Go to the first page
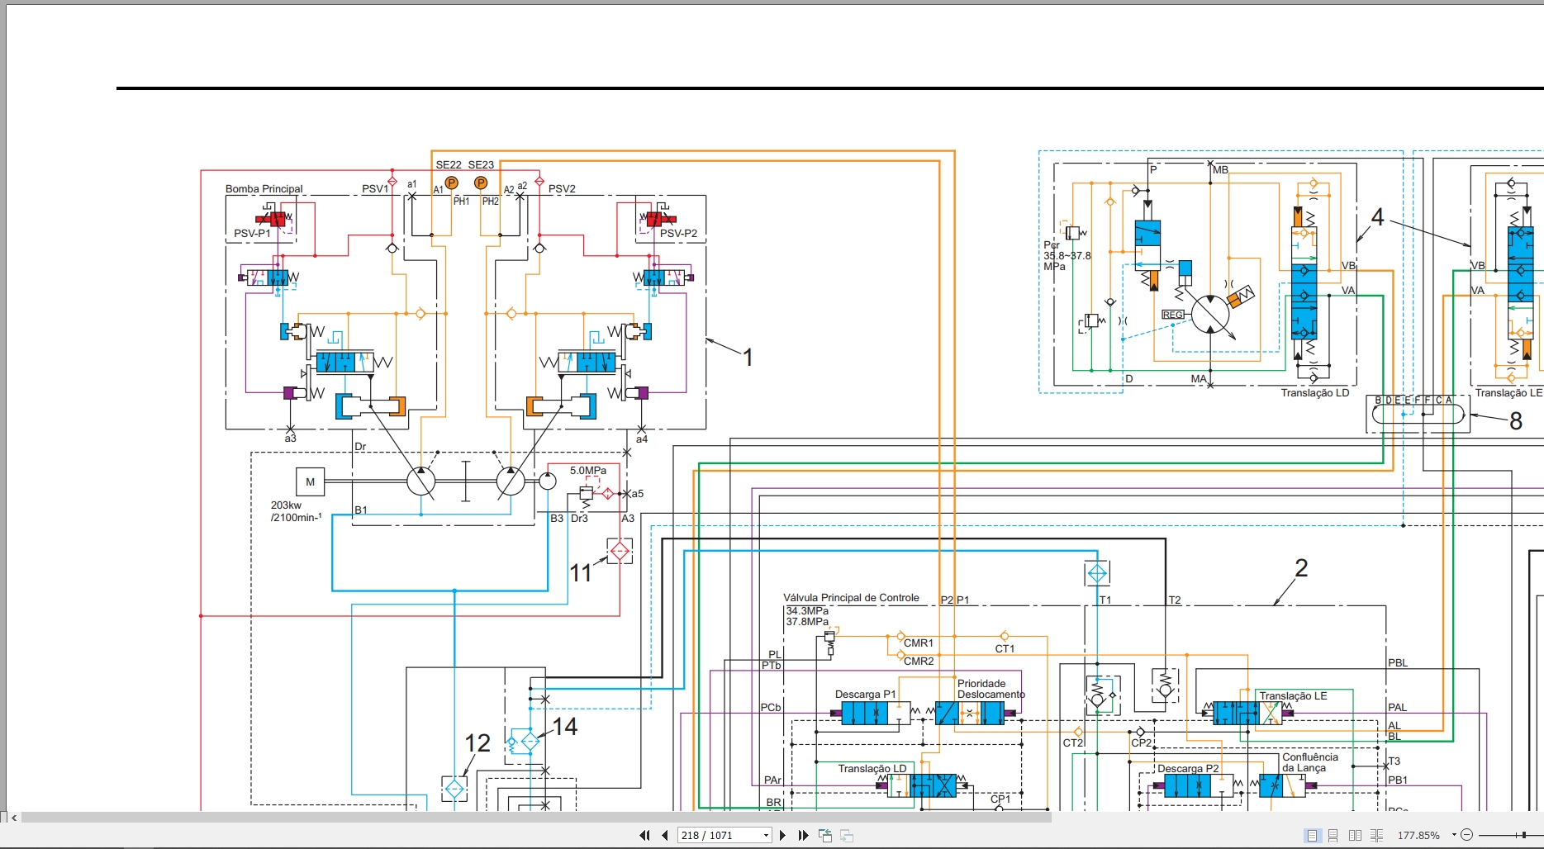The height and width of the screenshot is (849, 1544). (x=644, y=835)
